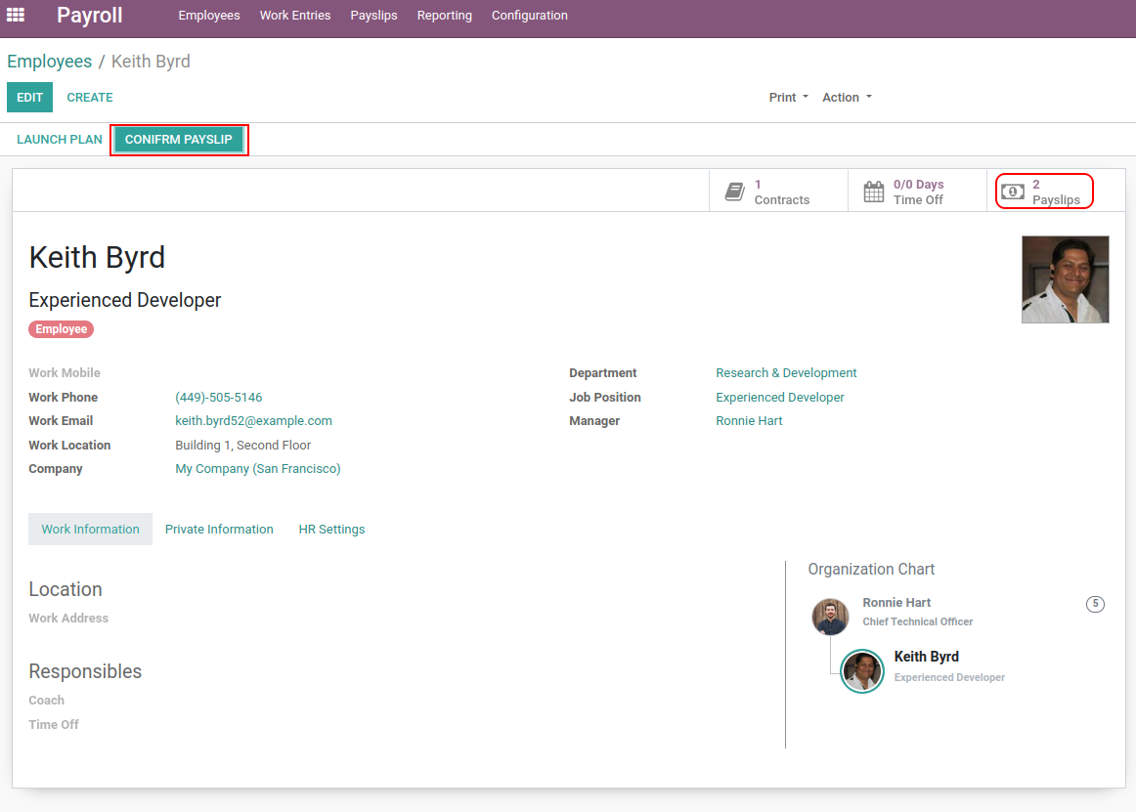Click the Time Off calendar icon
This screenshot has width=1136, height=812.
(873, 192)
